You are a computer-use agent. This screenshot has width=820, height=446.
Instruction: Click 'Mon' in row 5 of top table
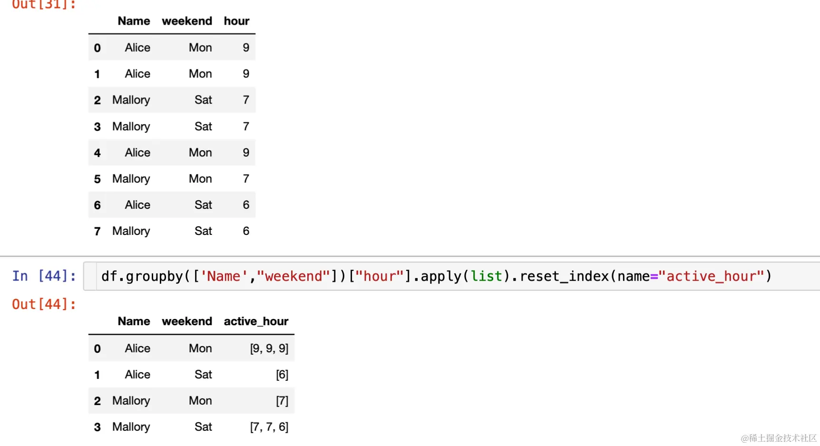[200, 179]
